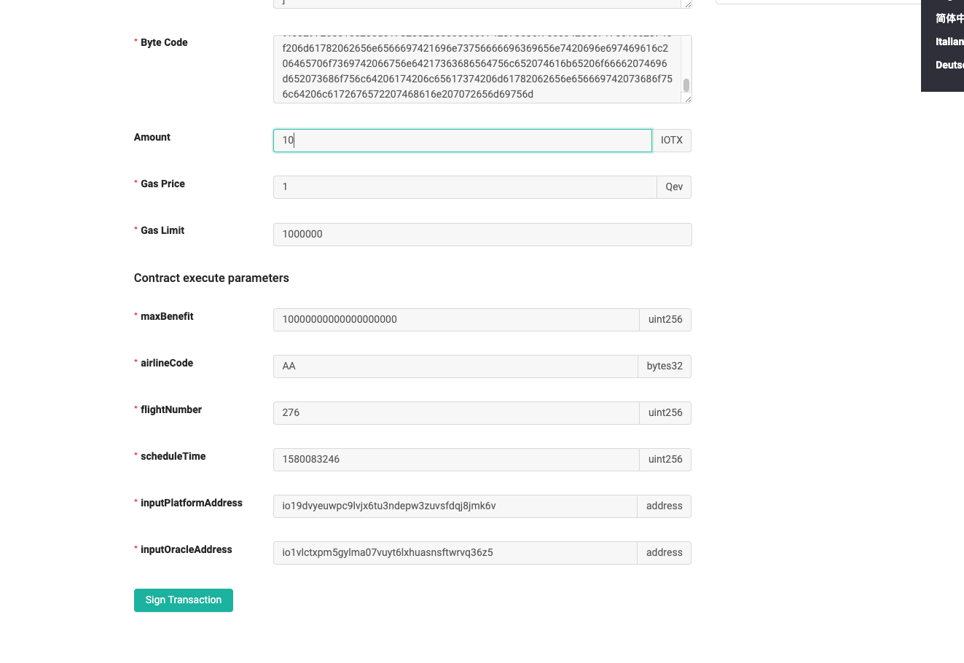
Task: Click the Byte Code resize handle
Action: click(x=686, y=98)
